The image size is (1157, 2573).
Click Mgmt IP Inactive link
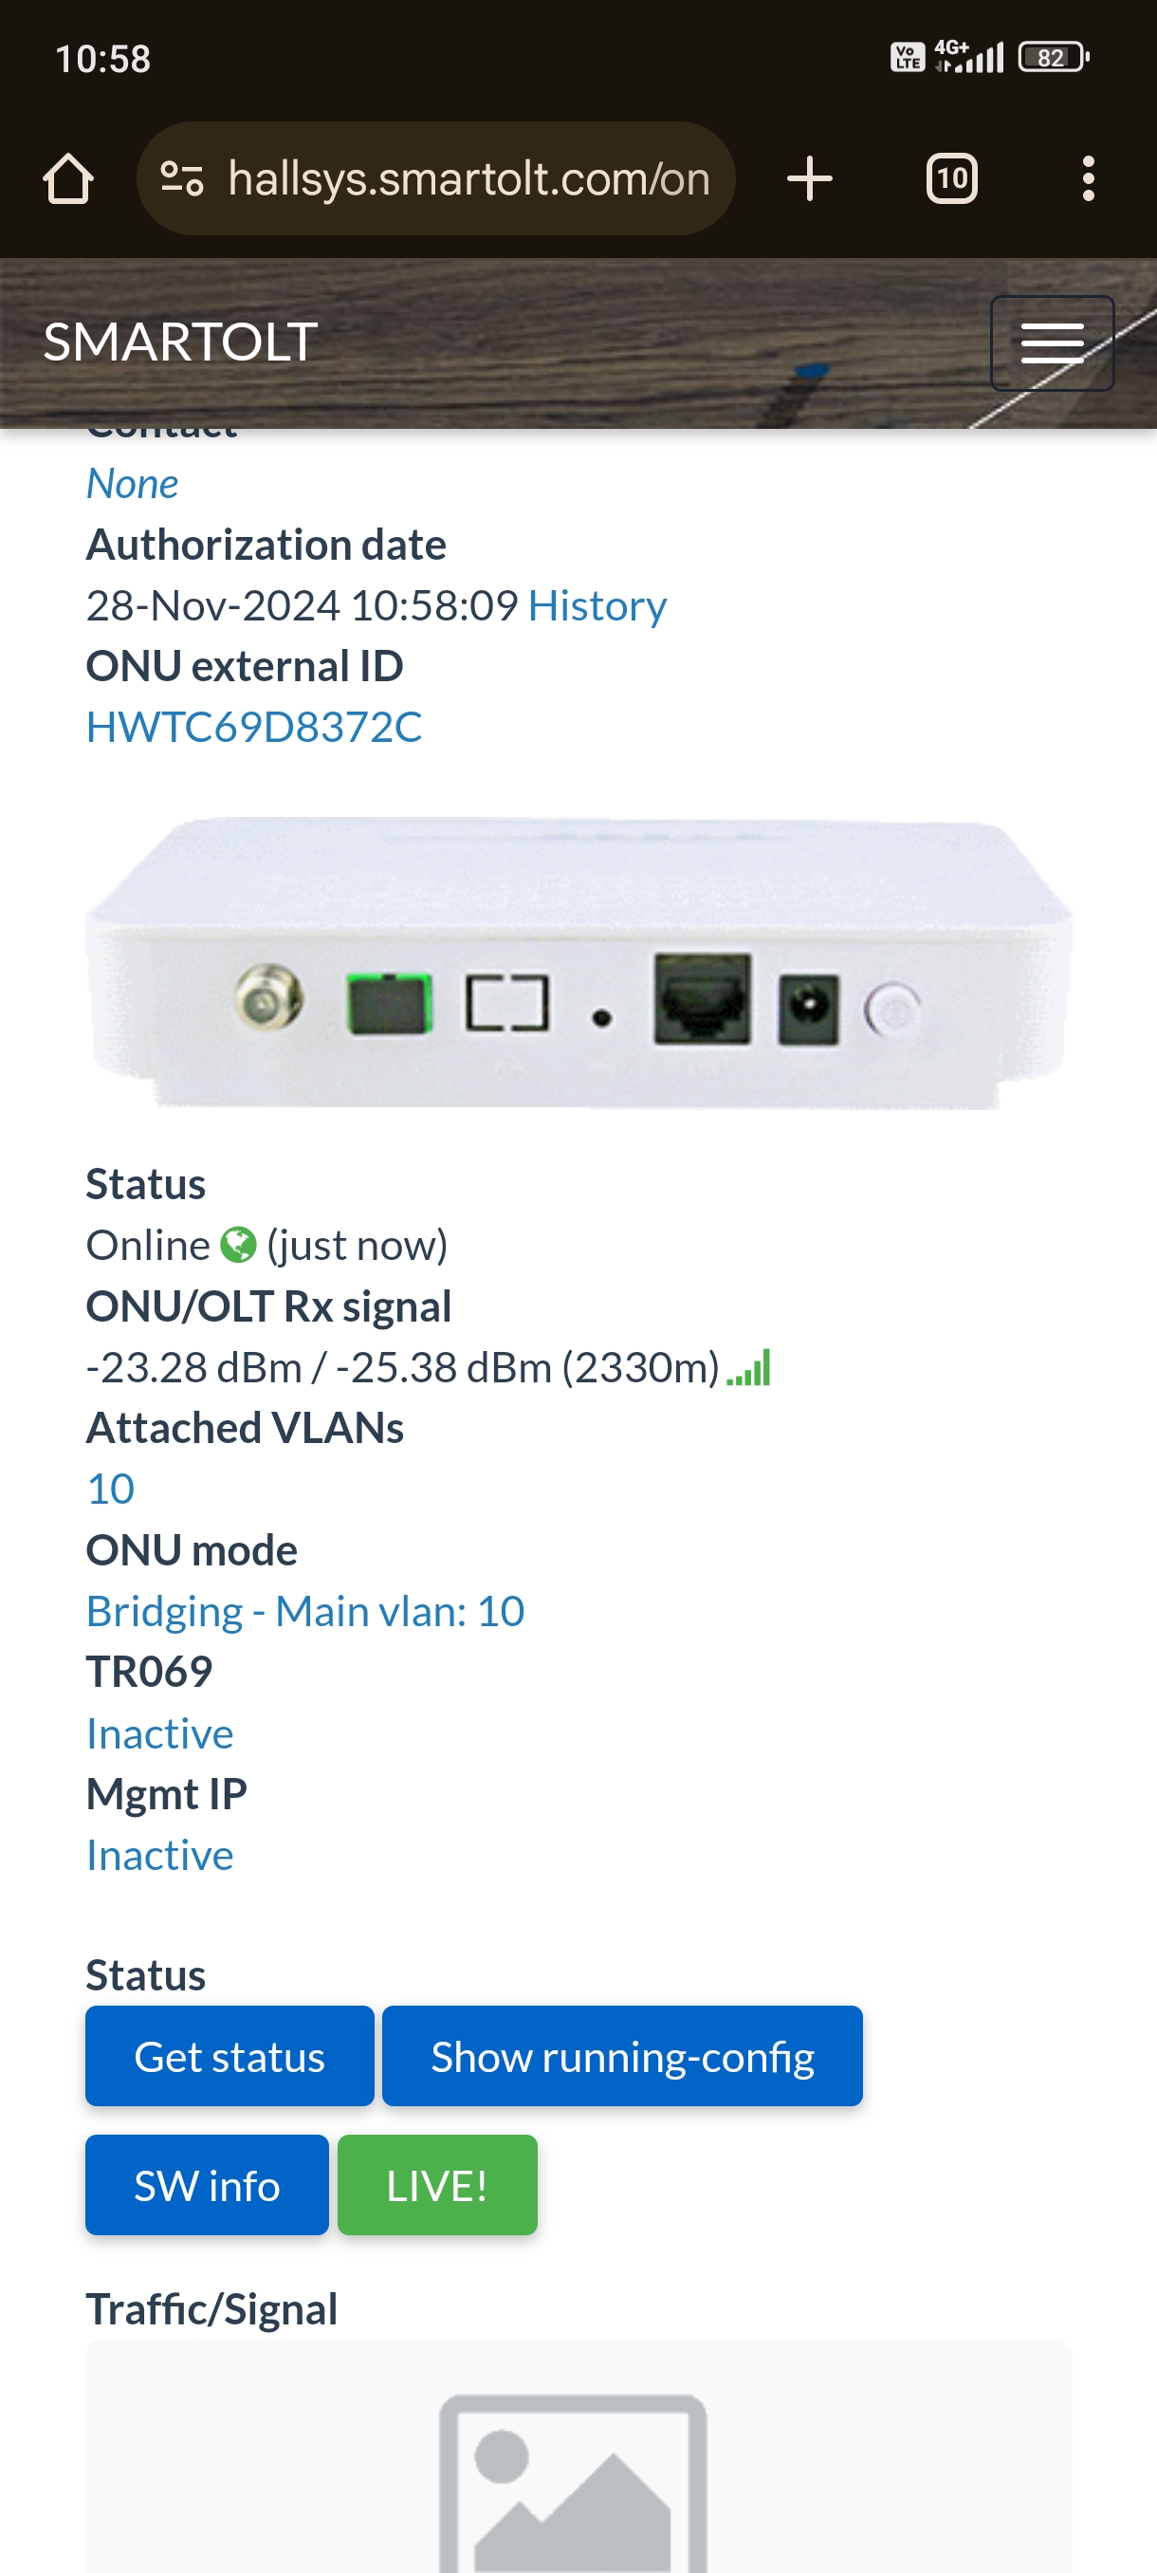coord(159,1855)
